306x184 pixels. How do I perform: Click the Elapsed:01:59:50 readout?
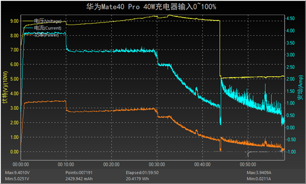tap(142, 173)
